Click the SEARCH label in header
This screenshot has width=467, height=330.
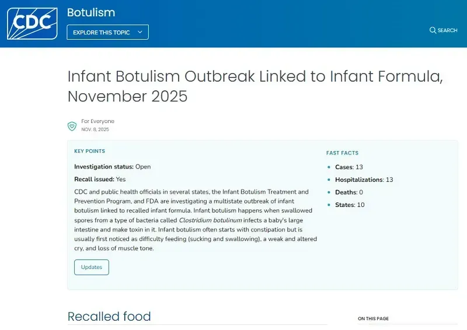point(448,30)
